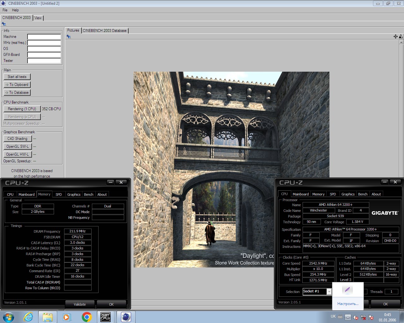Click the Machine input field

pos(44,37)
